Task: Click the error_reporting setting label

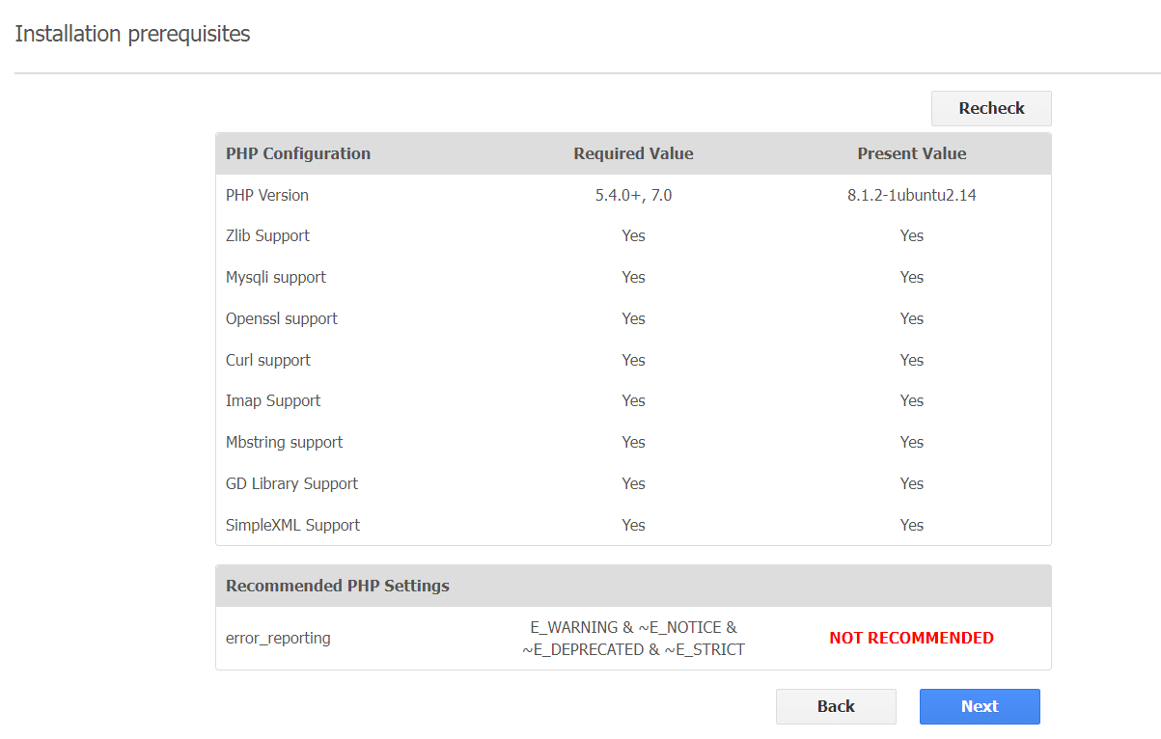Action: (278, 638)
